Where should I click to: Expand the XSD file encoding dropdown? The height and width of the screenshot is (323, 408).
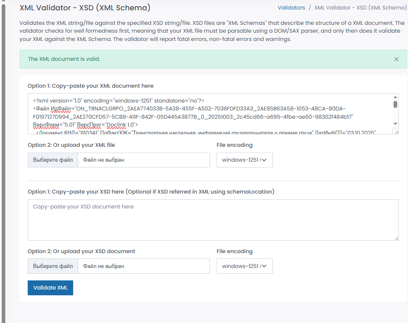244,266
